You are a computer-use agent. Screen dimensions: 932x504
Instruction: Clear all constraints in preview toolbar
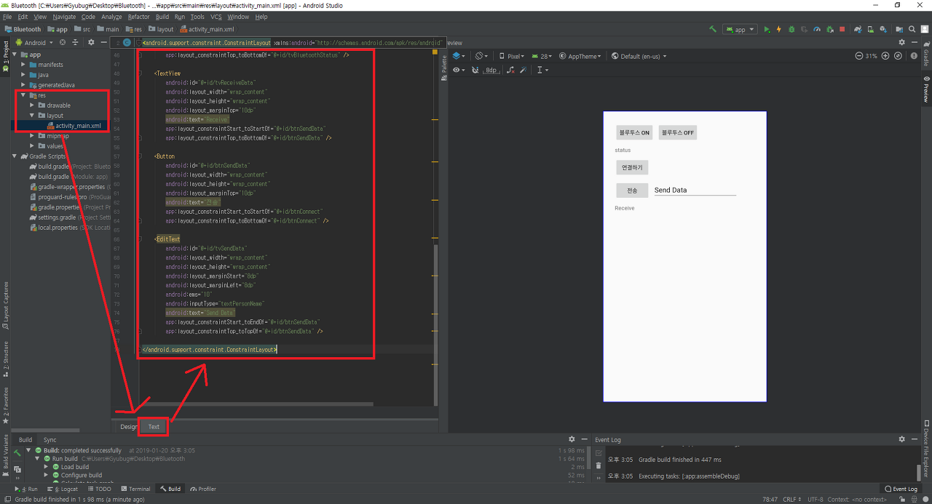coord(511,70)
